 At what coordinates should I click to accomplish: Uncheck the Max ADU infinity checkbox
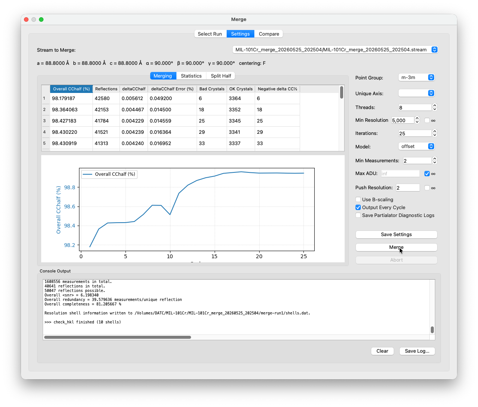pyautogui.click(x=427, y=174)
